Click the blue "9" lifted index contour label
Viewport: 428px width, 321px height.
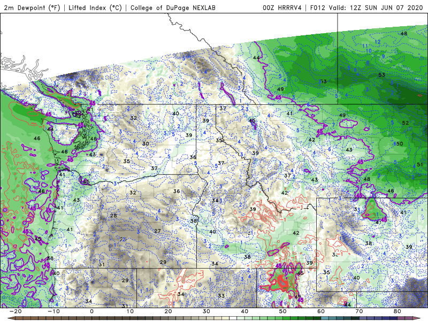pos(384,57)
